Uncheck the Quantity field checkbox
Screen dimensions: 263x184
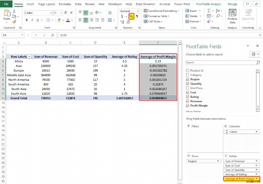coord(187,83)
